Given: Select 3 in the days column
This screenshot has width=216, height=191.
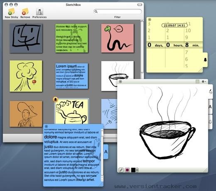Looking at the screenshot, I should coord(149,24).
